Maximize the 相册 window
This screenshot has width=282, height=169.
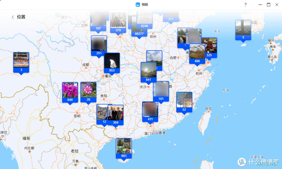[268, 5]
